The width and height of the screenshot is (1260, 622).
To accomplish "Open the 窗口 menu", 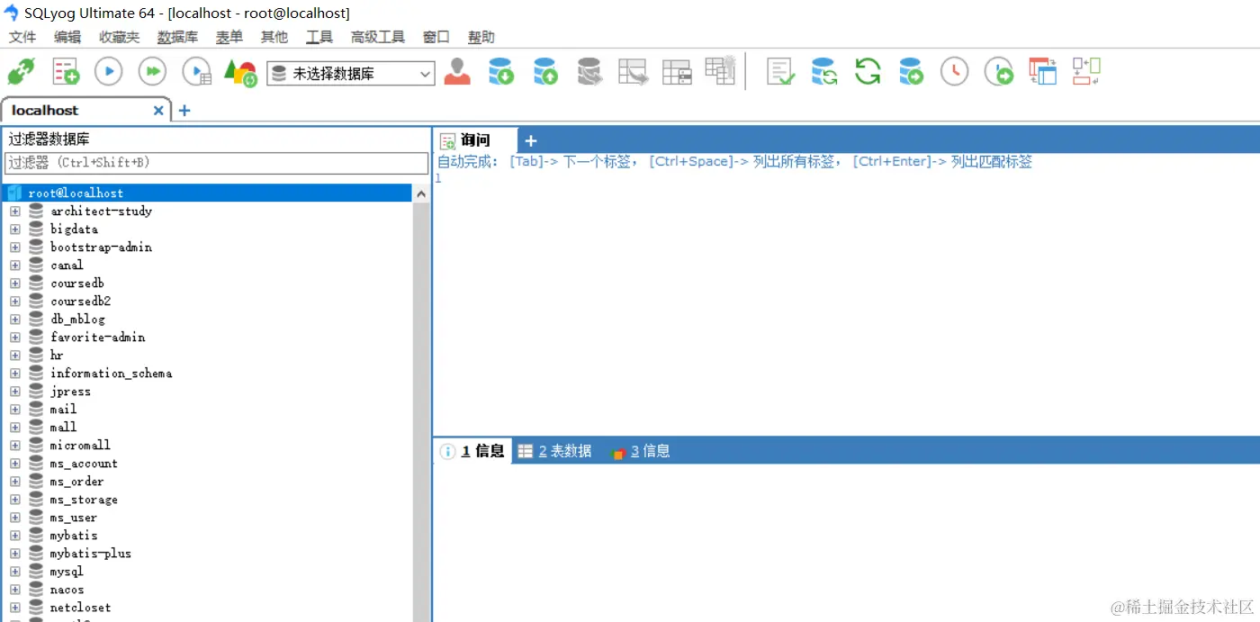I will (436, 37).
